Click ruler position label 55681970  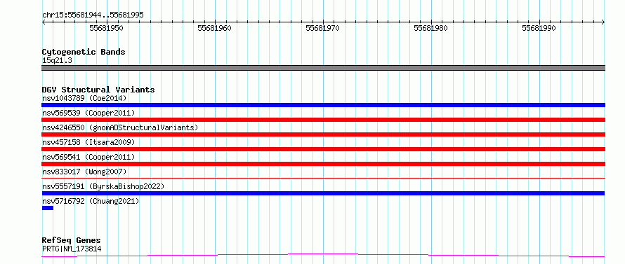click(x=323, y=28)
